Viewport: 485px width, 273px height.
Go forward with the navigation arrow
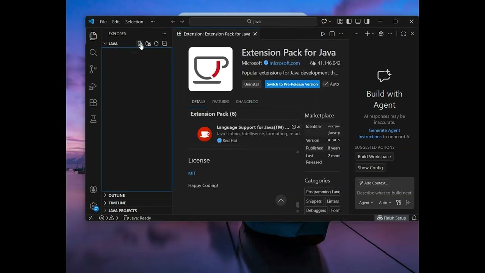[x=182, y=22]
